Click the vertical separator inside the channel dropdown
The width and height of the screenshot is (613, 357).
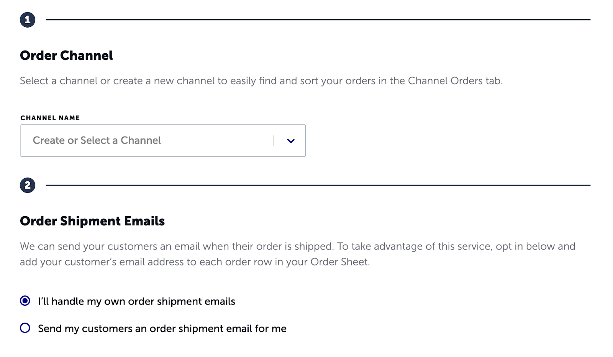click(x=274, y=141)
